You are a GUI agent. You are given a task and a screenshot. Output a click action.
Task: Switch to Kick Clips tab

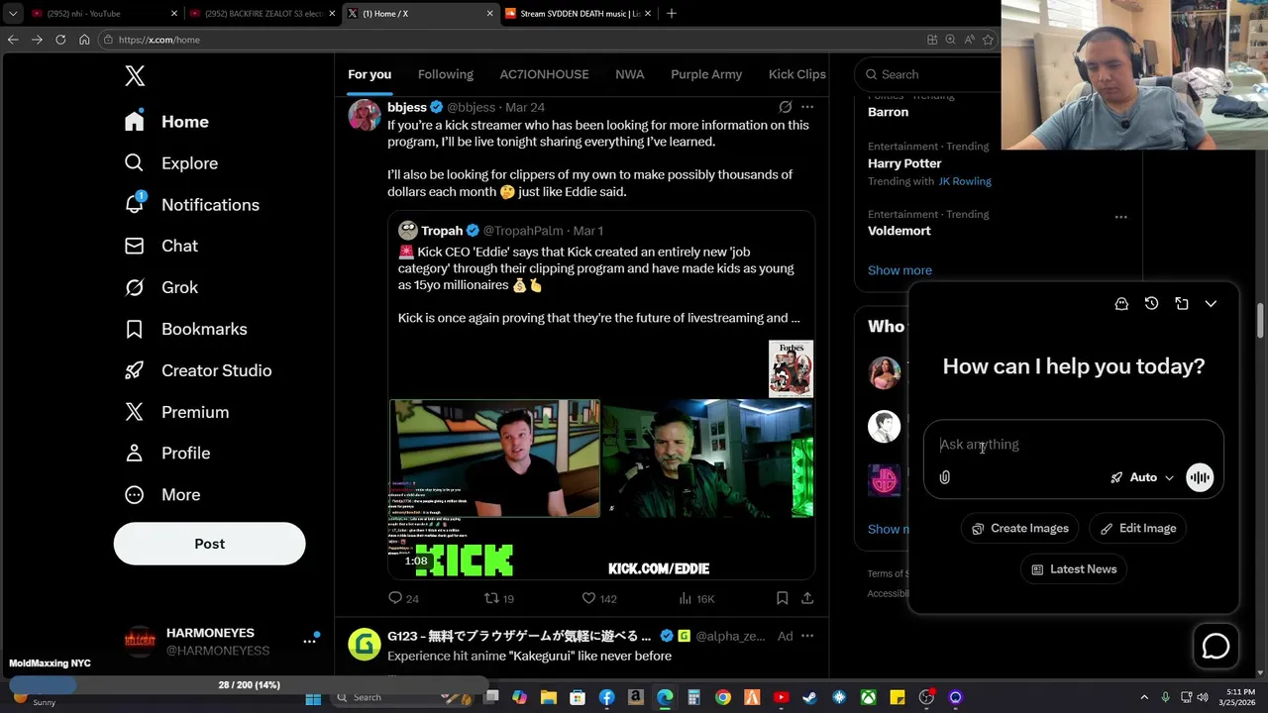tap(796, 74)
